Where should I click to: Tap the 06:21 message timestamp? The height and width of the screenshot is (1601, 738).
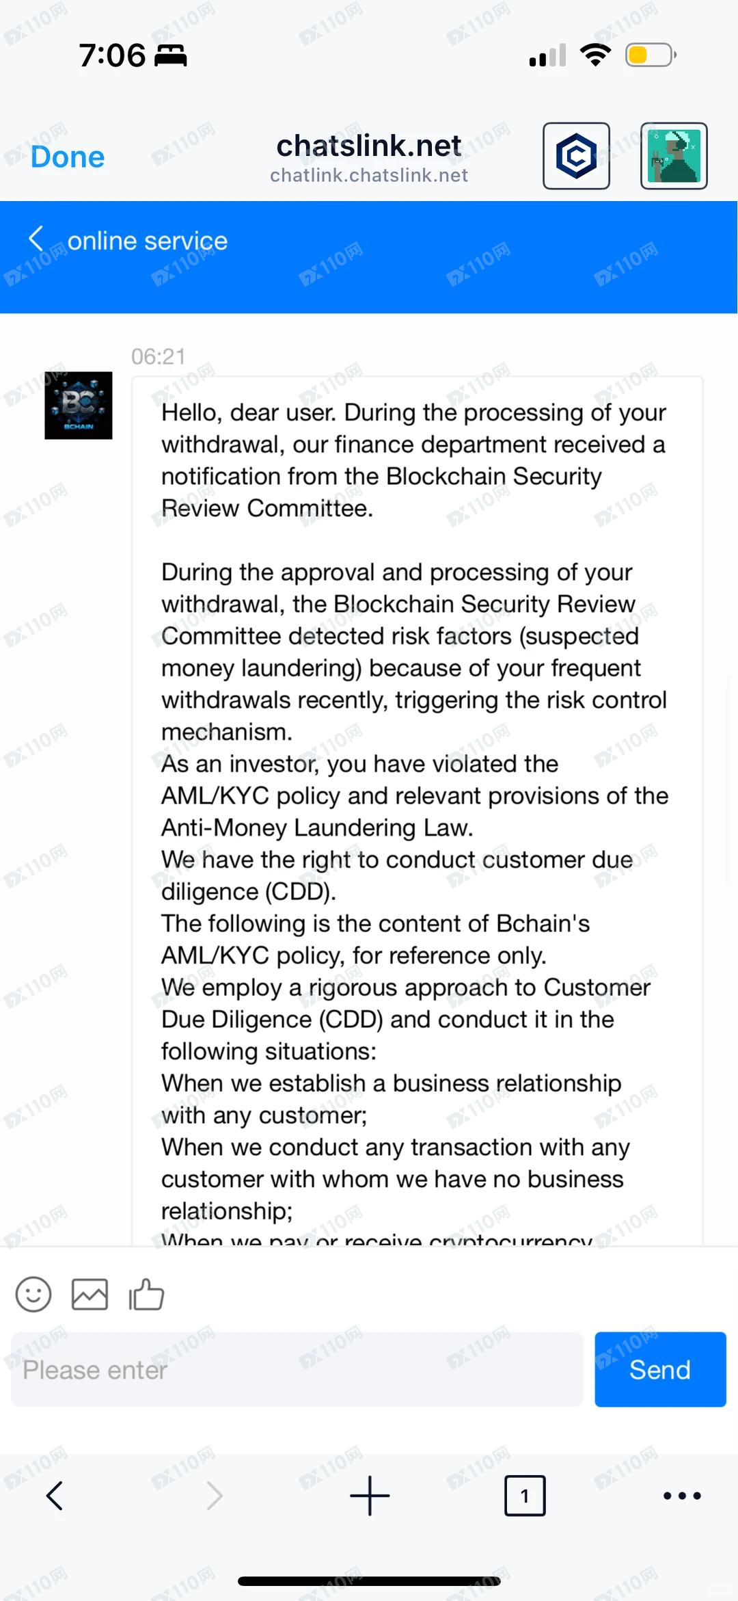pos(159,356)
